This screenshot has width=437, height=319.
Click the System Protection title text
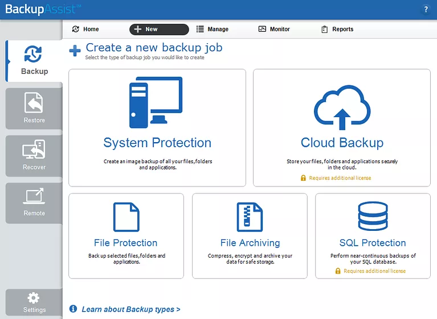[157, 143]
